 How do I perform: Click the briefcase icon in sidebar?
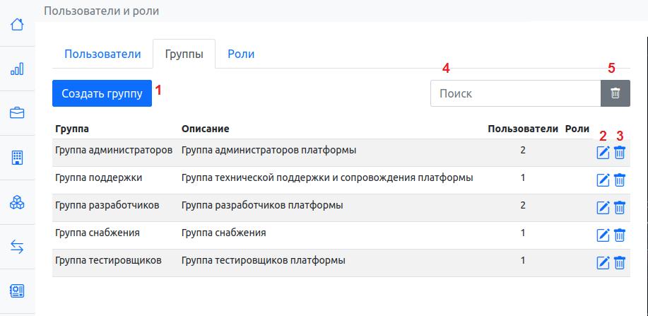pyautogui.click(x=17, y=113)
